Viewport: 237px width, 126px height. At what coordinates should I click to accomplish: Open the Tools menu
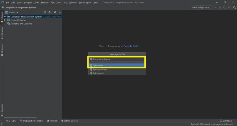tap(59, 3)
